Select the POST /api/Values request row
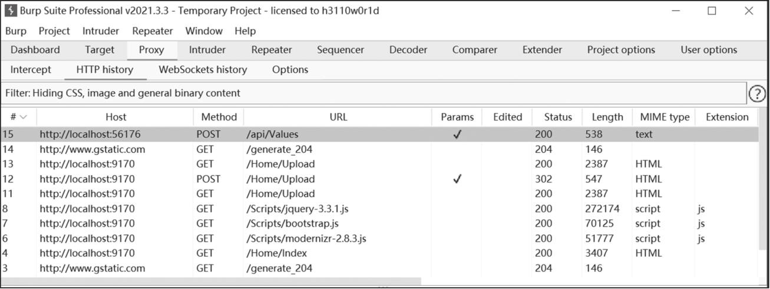The height and width of the screenshot is (289, 770). [x=379, y=134]
